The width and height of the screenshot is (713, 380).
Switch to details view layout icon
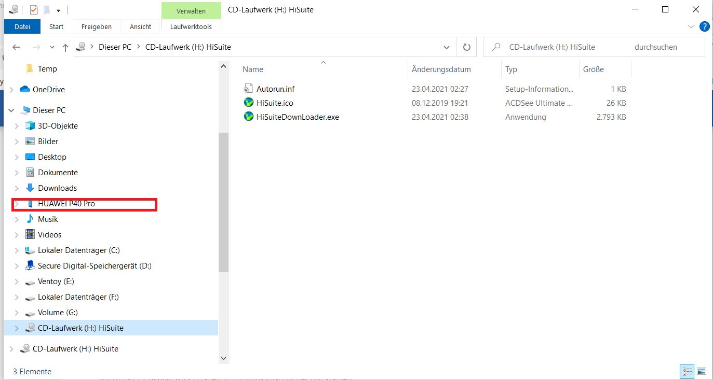pos(688,372)
